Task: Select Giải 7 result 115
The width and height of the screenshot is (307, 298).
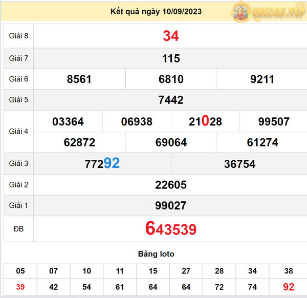Action: [x=171, y=58]
